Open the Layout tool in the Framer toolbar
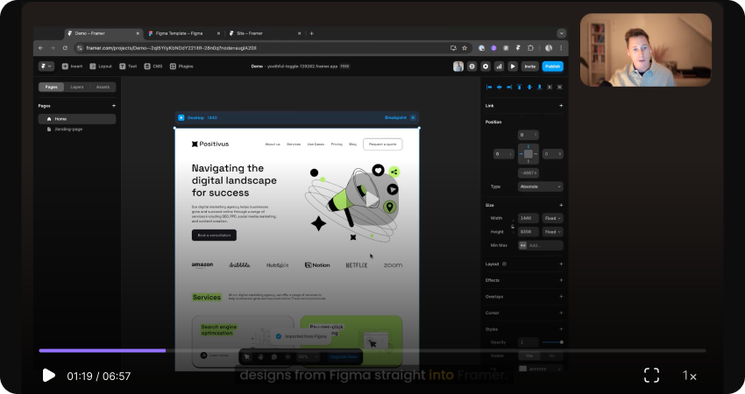Viewport: 745px width, 394px height. coord(101,67)
